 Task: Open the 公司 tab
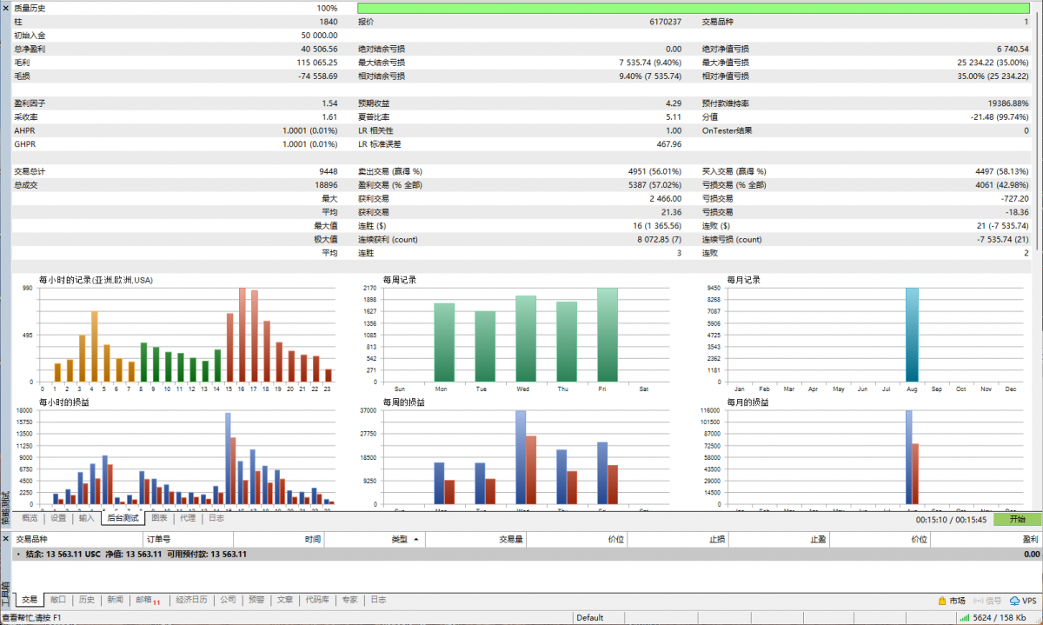point(228,600)
